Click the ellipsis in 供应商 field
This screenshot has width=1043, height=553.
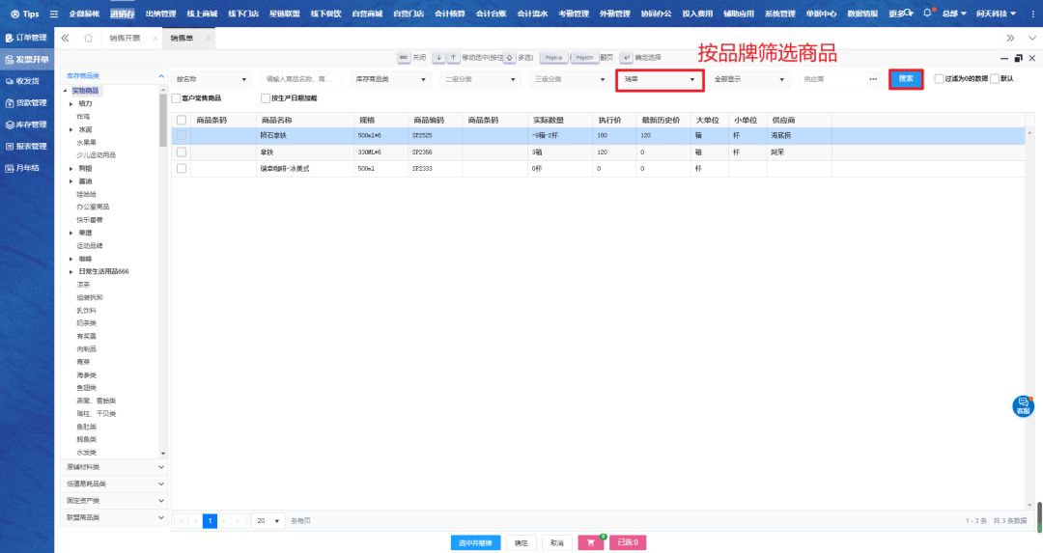coord(873,79)
